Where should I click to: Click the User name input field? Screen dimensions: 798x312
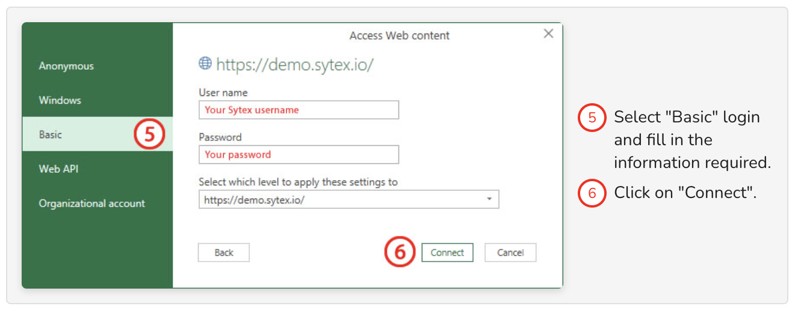tap(298, 110)
